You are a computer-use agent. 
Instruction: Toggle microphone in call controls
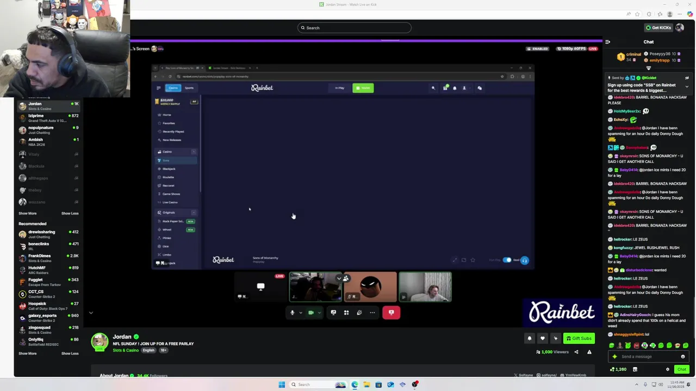[292, 312]
